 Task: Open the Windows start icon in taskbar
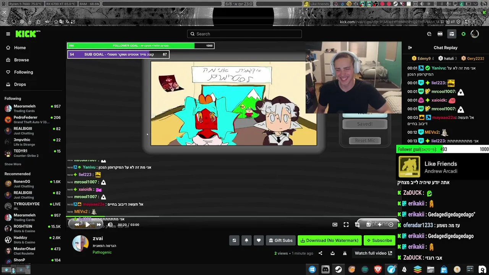pyautogui.click(x=312, y=269)
